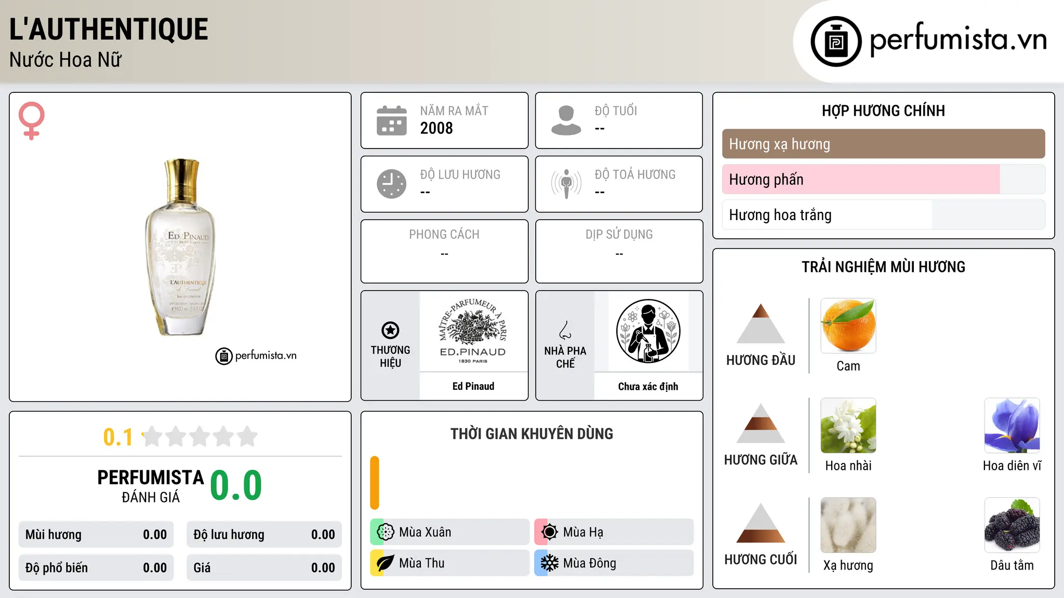Select the Hoa diên vĩ iris note image
Image resolution: width=1064 pixels, height=598 pixels.
coord(1012,426)
